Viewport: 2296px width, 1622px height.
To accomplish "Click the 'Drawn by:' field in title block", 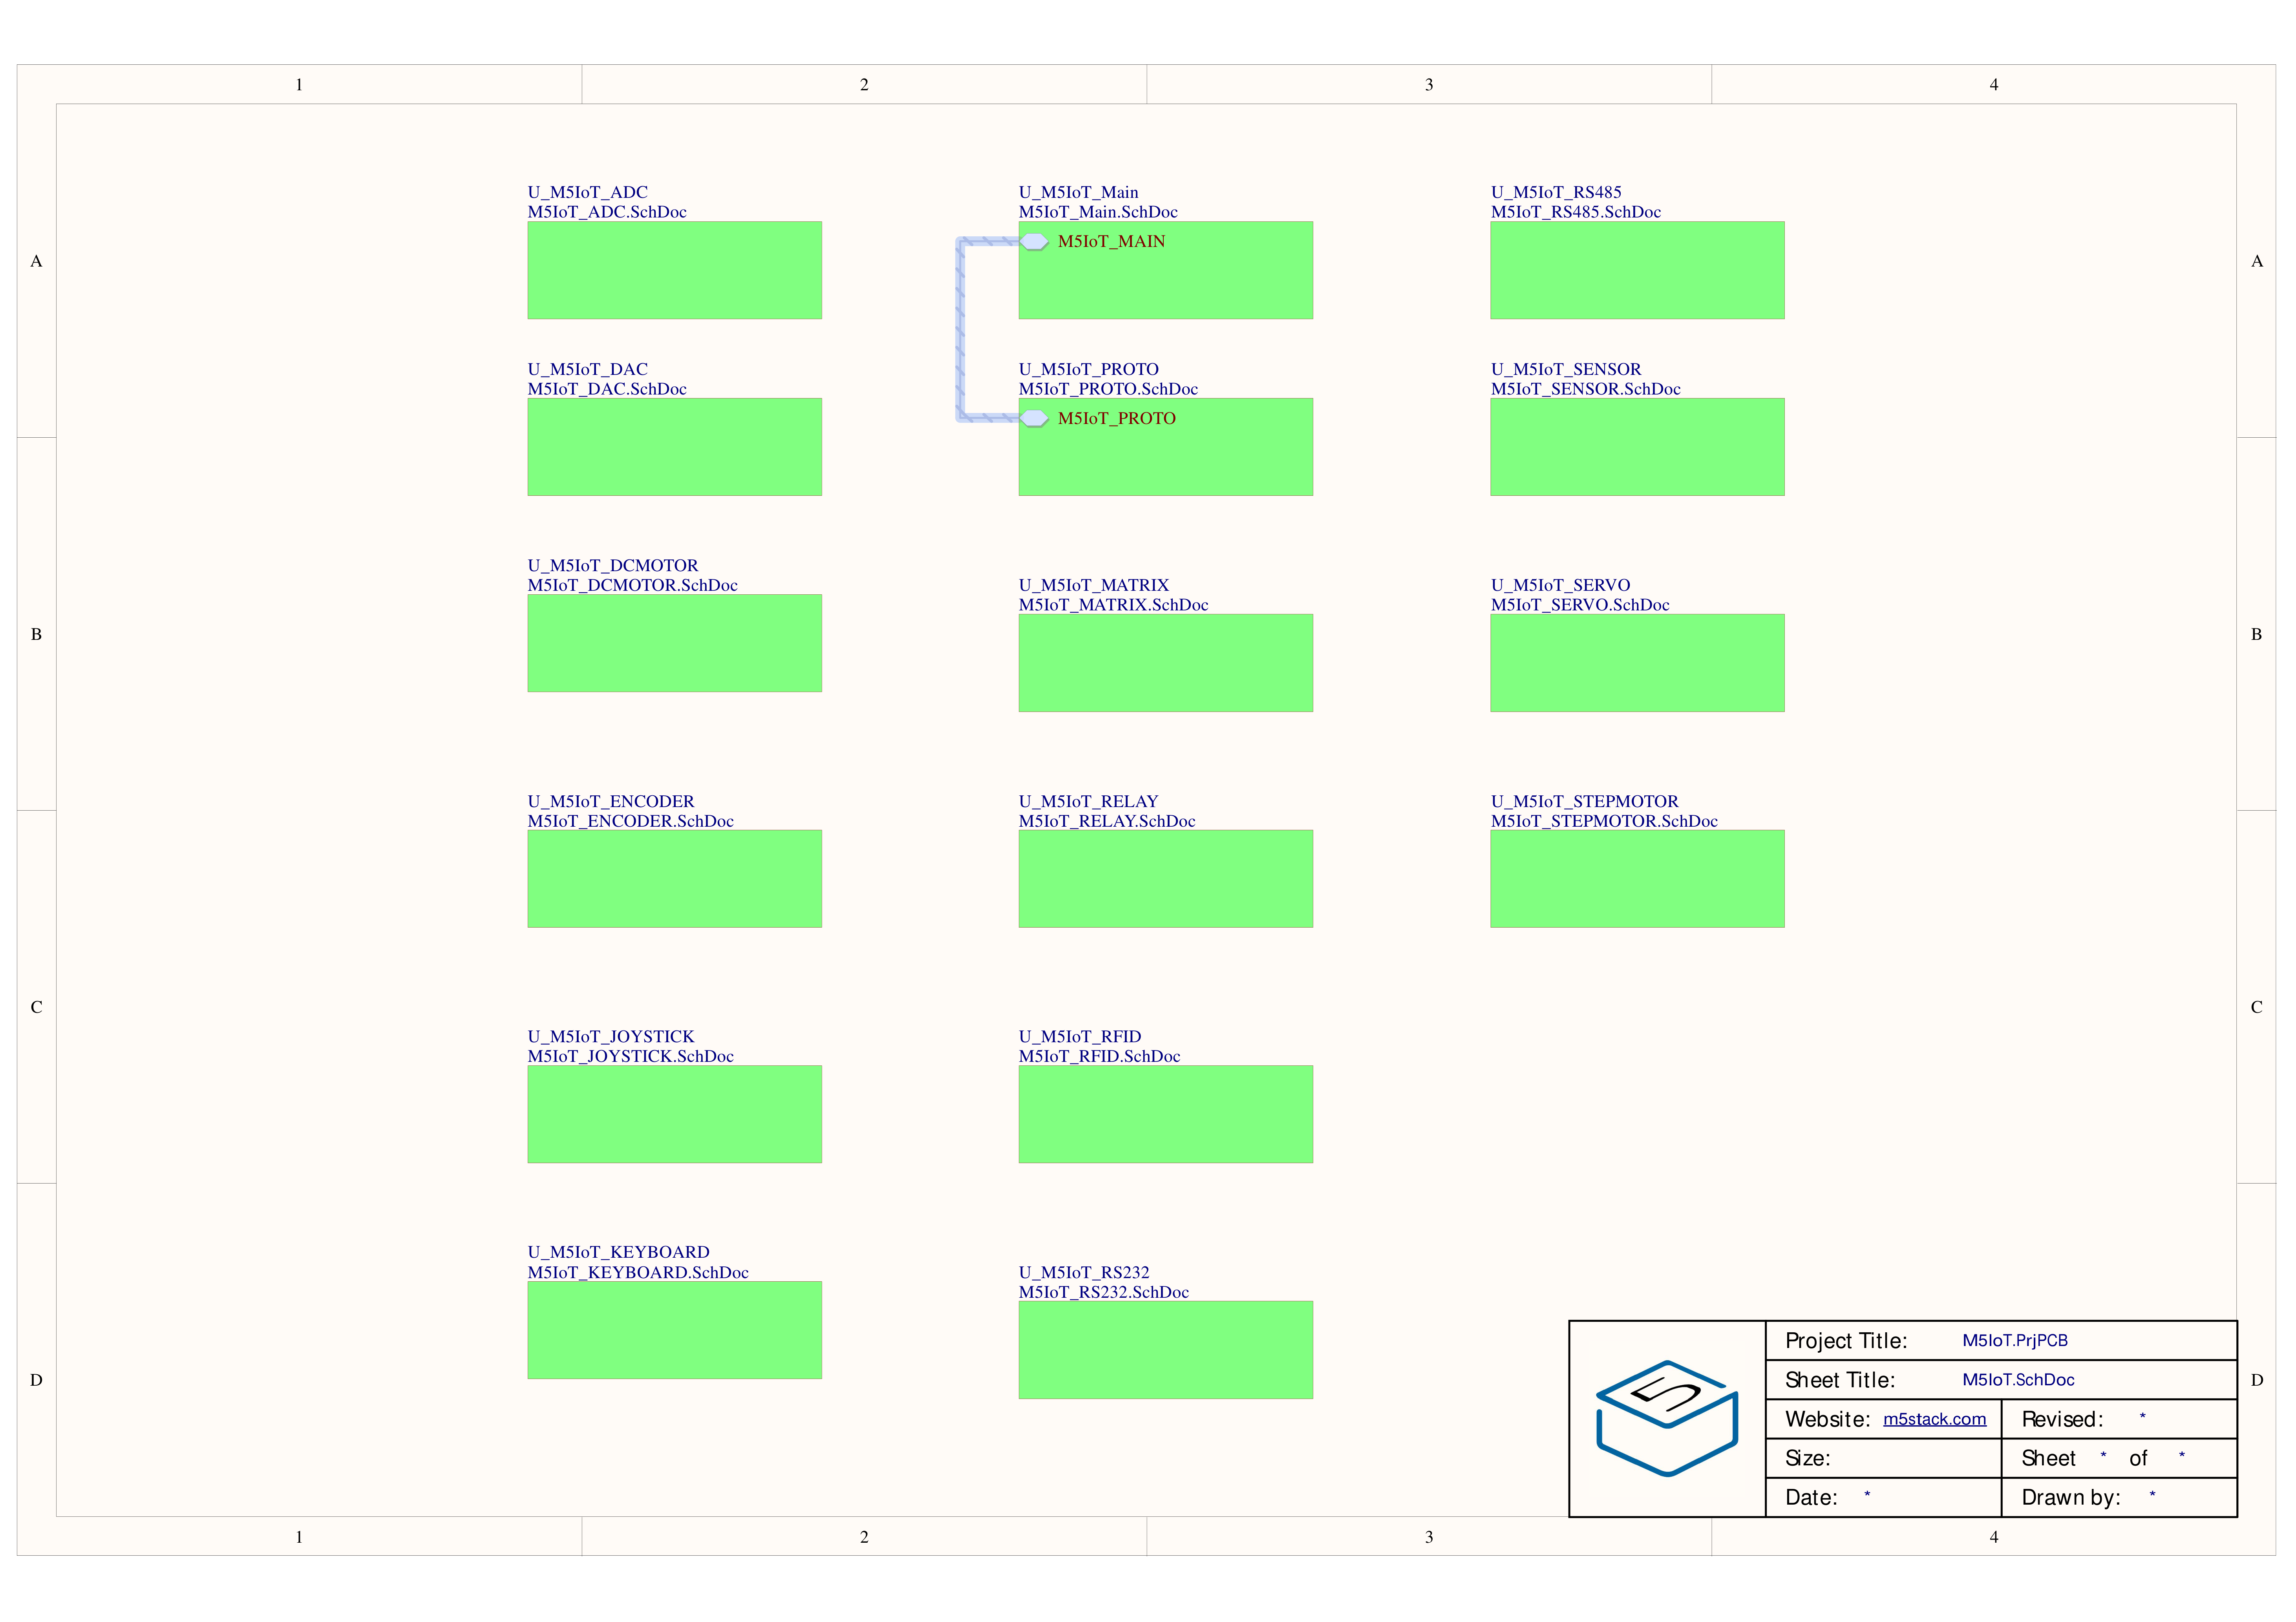I will tap(2119, 1497).
